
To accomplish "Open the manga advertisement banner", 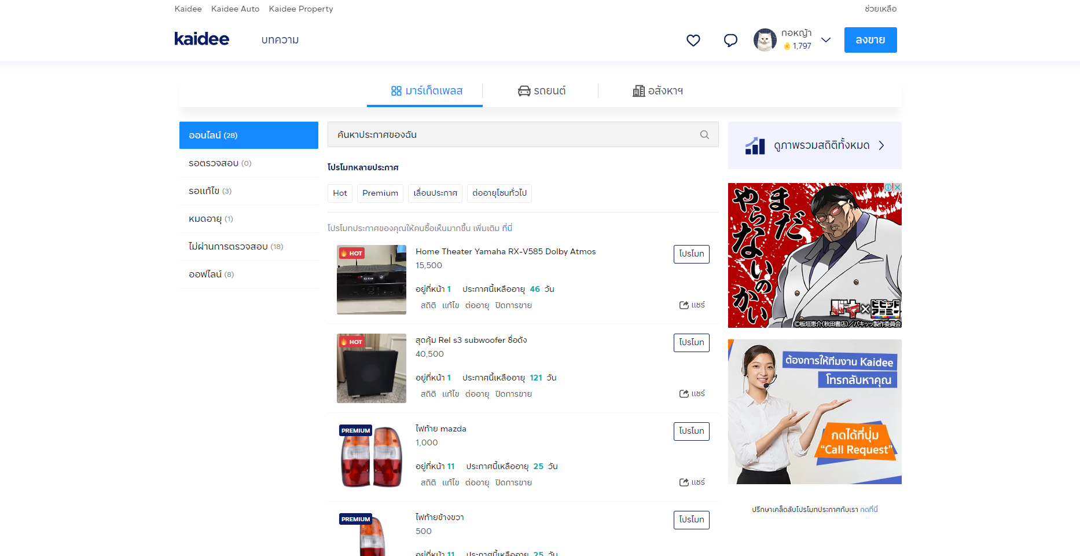I will click(x=815, y=255).
